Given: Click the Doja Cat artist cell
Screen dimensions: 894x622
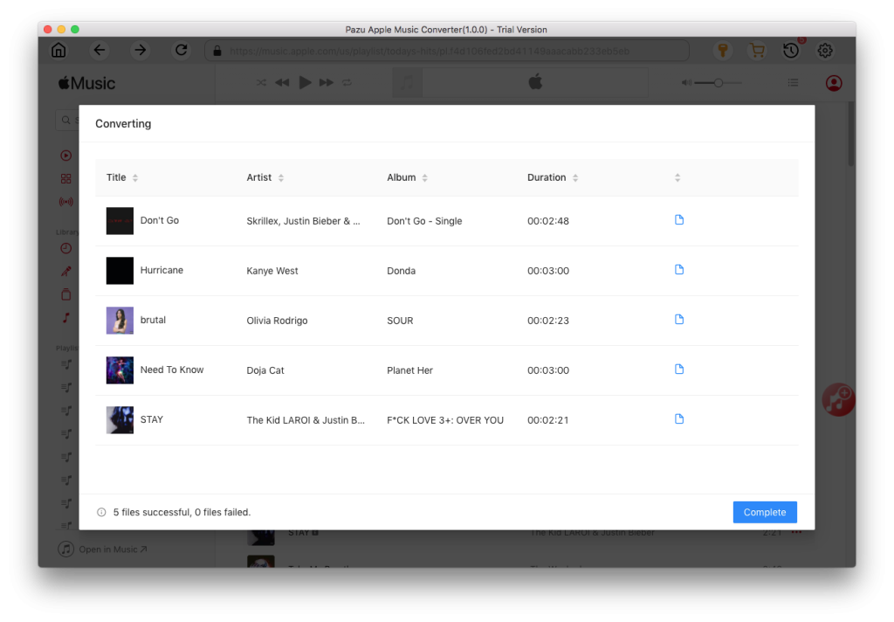Looking at the screenshot, I should (265, 370).
